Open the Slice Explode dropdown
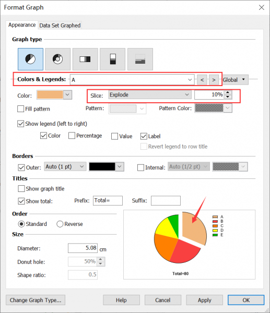Screen dimensions: 270x313 [150, 94]
